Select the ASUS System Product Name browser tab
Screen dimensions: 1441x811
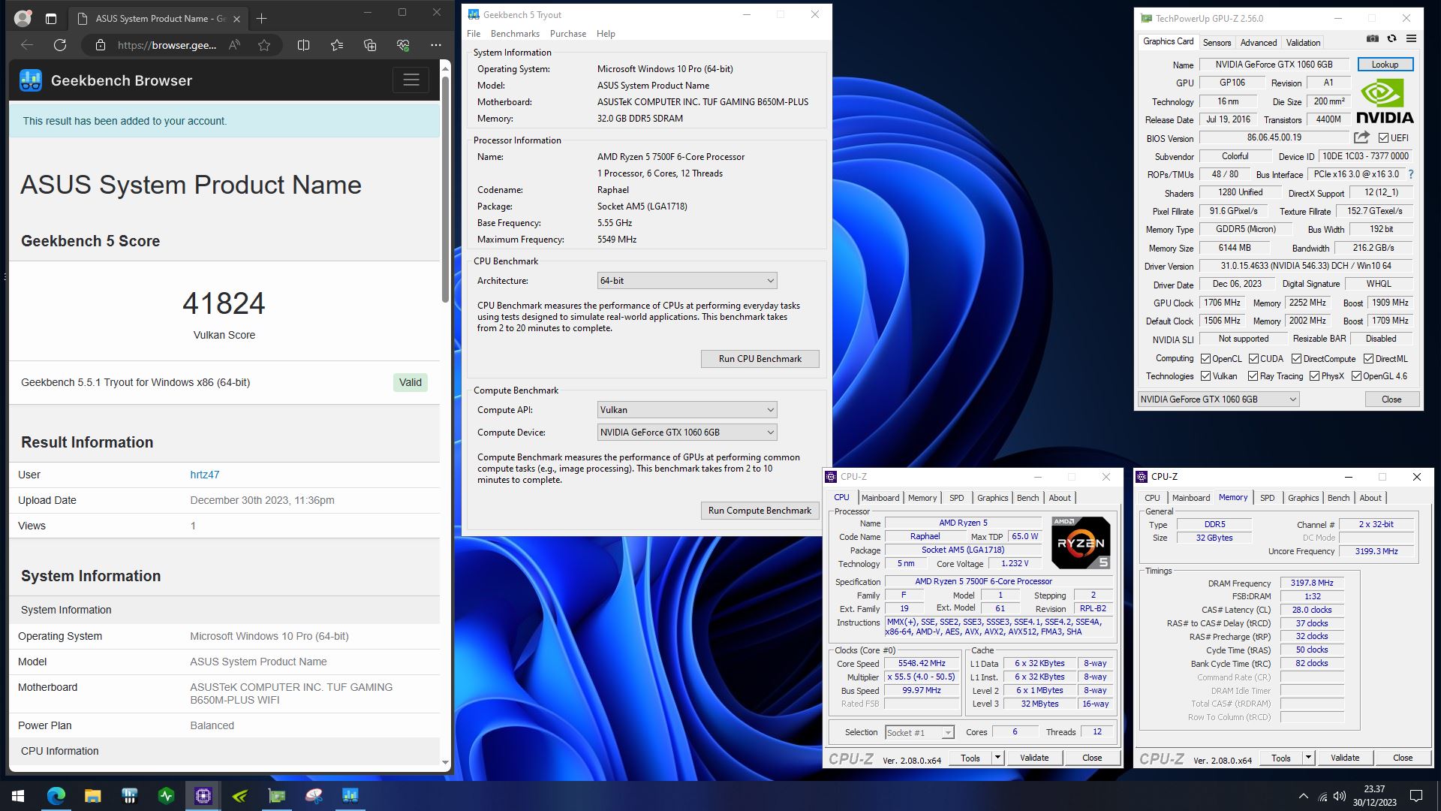coord(159,19)
